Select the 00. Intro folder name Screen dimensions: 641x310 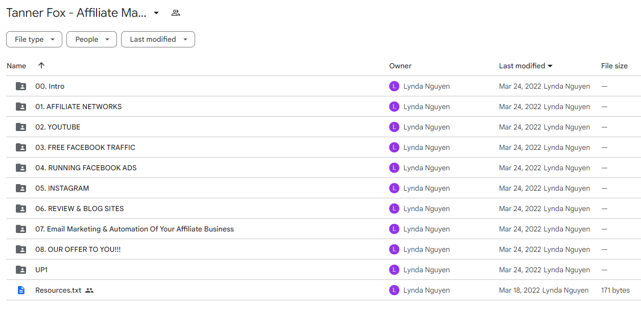(50, 86)
